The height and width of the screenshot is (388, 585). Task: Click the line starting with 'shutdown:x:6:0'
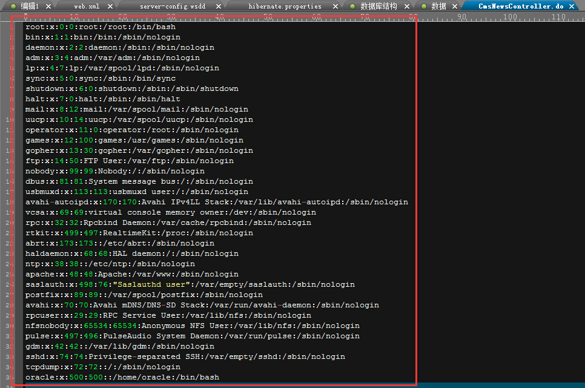[131, 89]
